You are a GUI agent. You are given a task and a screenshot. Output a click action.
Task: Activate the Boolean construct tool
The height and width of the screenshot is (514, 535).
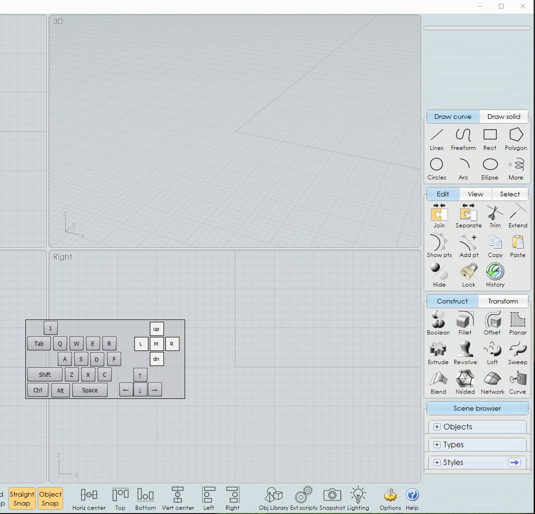coord(438,321)
